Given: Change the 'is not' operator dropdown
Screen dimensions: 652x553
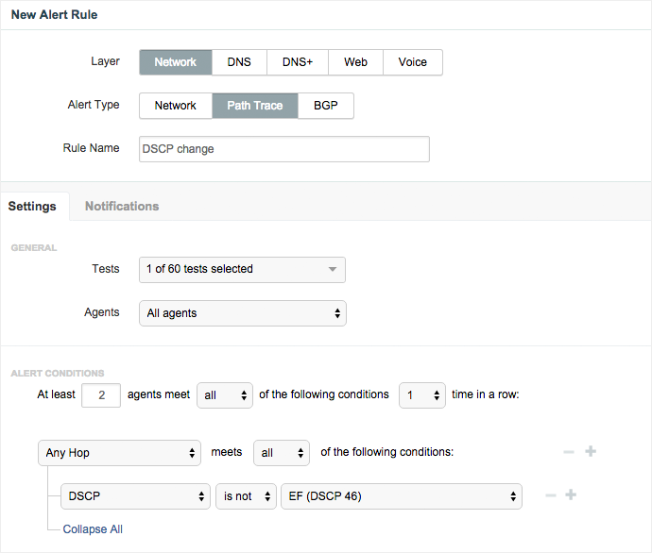Looking at the screenshot, I should pyautogui.click(x=246, y=496).
